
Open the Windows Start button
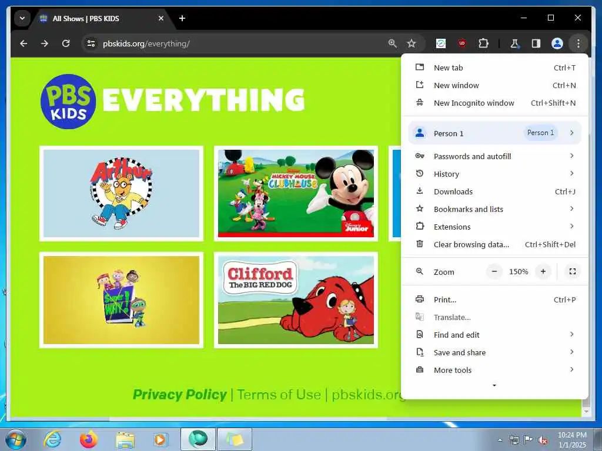[x=16, y=439]
